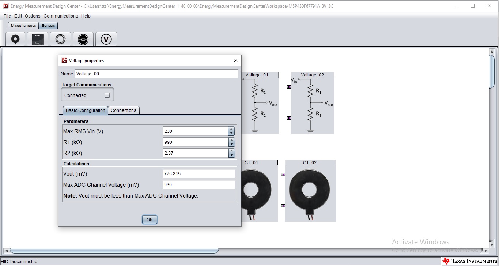Click the upper connector pin on Voltage_02
Viewport: 499px width, 266px height.
[x=289, y=87]
